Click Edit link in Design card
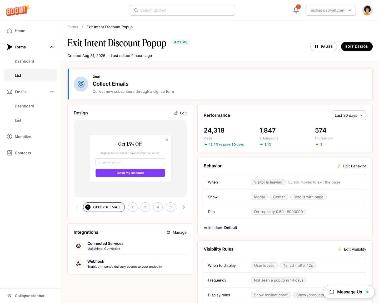The height and width of the screenshot is (303, 379). [x=180, y=113]
